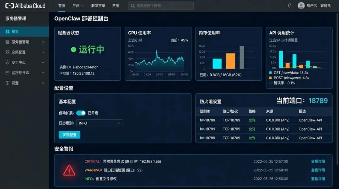Click 用户名: 管理员 label
Image resolution: width=339 pixels, height=189 pixels.
click(319, 6)
